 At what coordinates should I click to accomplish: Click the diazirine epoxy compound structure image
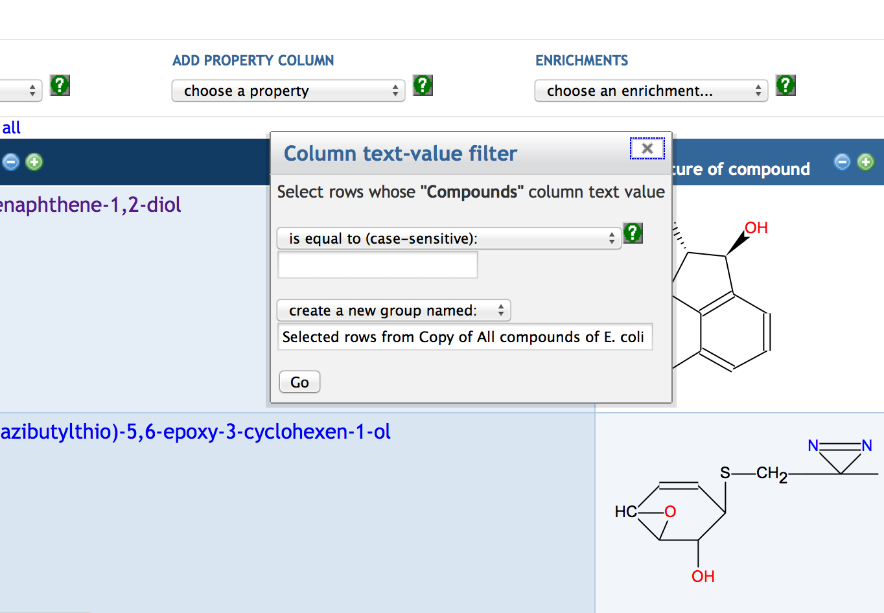pyautogui.click(x=739, y=511)
